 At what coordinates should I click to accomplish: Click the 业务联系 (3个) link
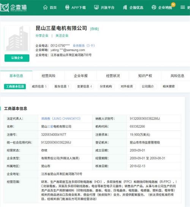click(x=84, y=46)
